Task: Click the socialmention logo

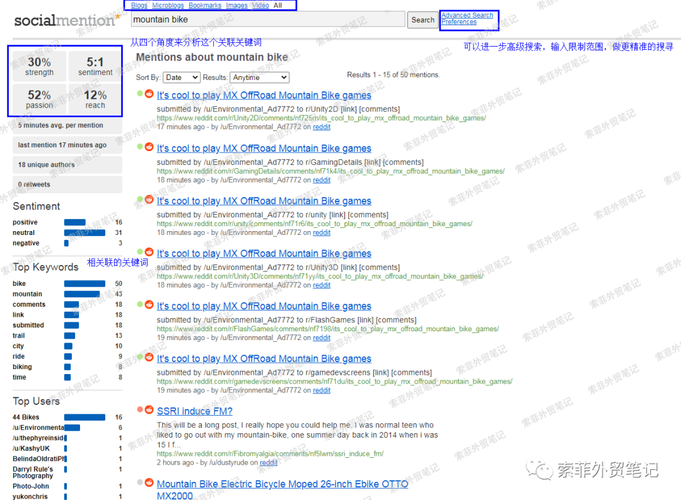Action: click(x=67, y=20)
